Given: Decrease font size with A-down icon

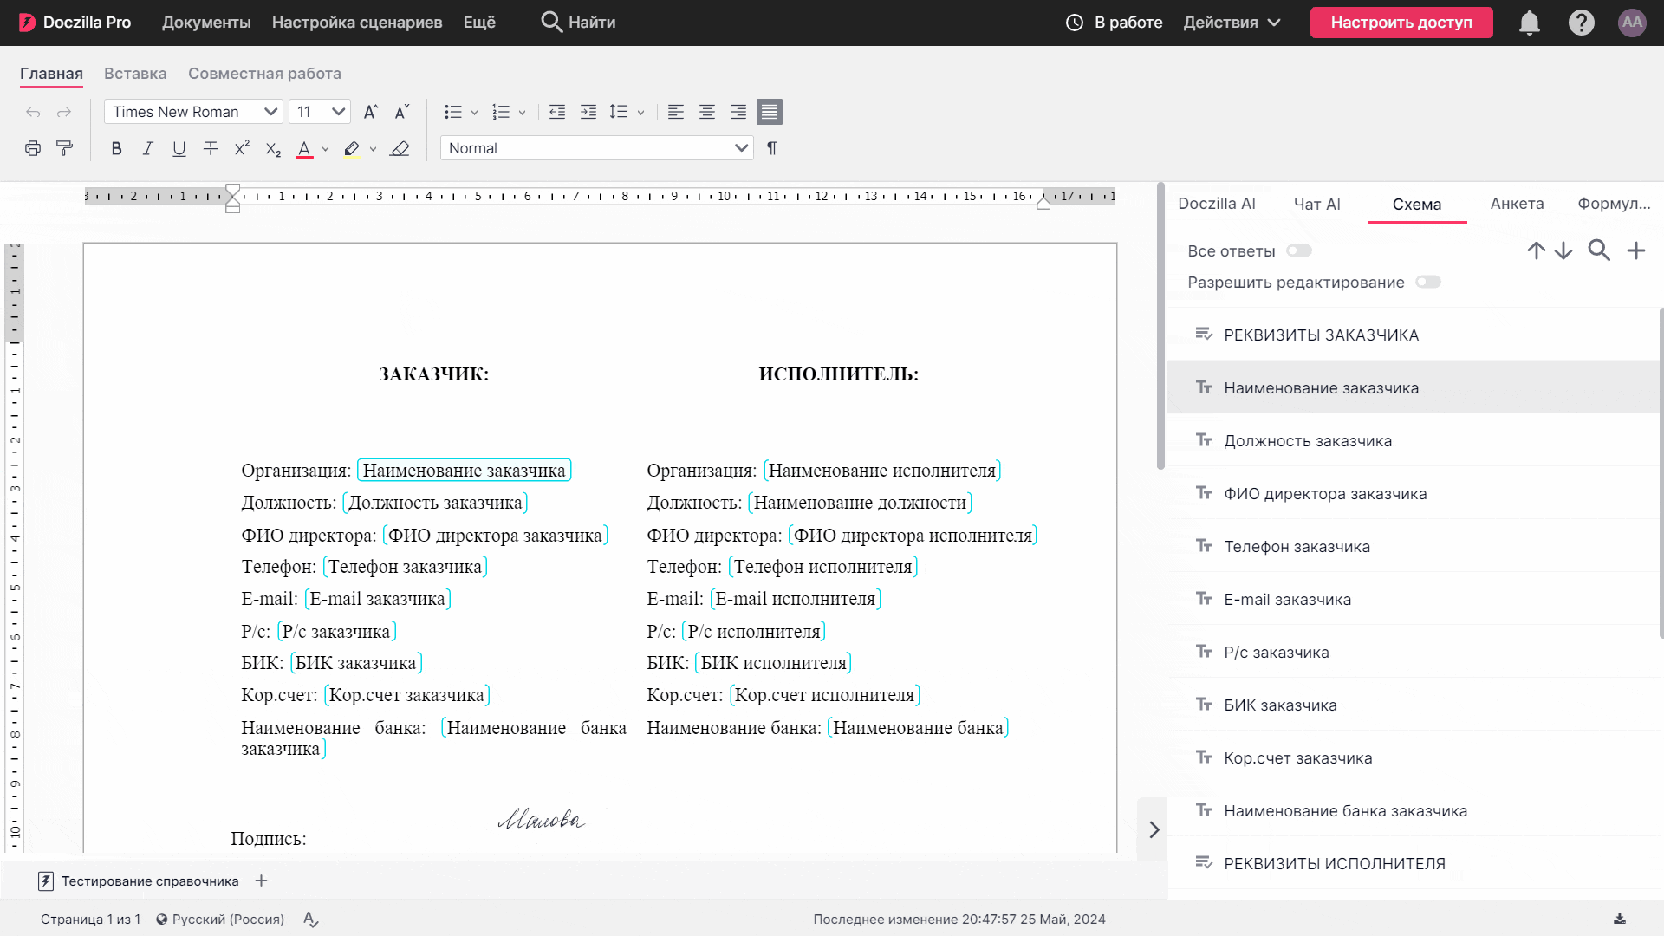Looking at the screenshot, I should coord(401,112).
